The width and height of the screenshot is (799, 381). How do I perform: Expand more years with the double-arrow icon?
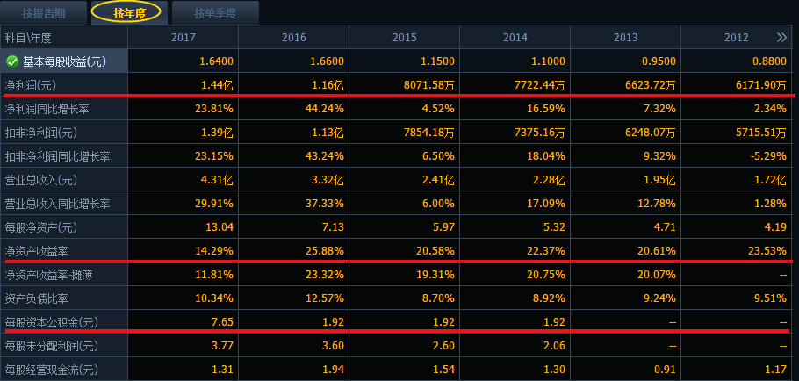coord(781,38)
